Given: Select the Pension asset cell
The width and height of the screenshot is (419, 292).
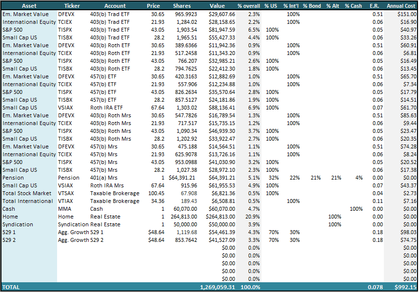Looking at the screenshot, I should tap(13, 178).
